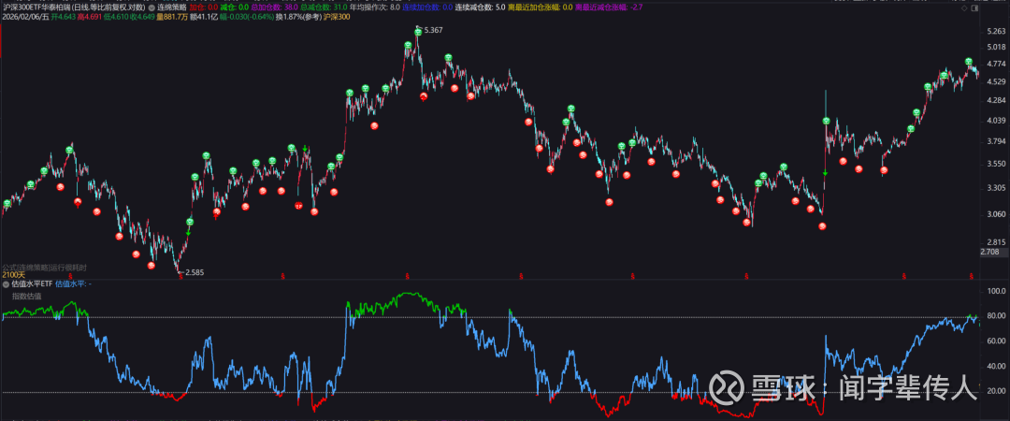Click the green down arrow under the spike candle
This screenshot has height=421, width=1010.
tap(825, 173)
